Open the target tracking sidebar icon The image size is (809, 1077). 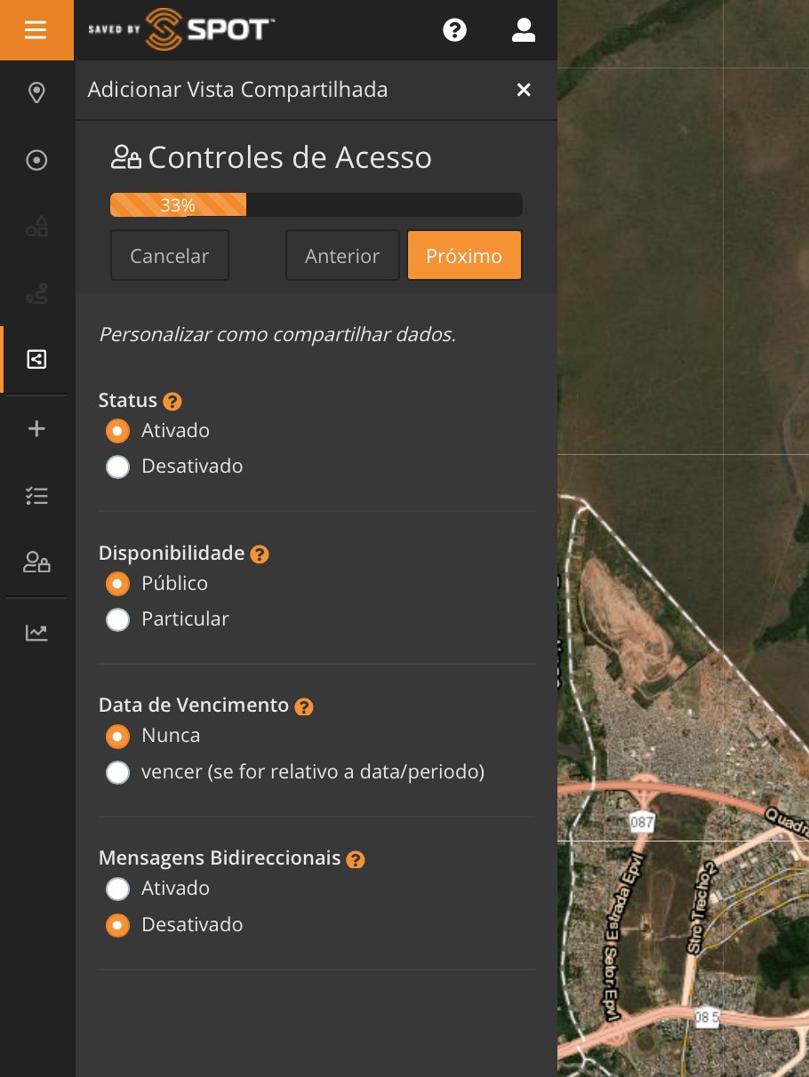tap(36, 161)
